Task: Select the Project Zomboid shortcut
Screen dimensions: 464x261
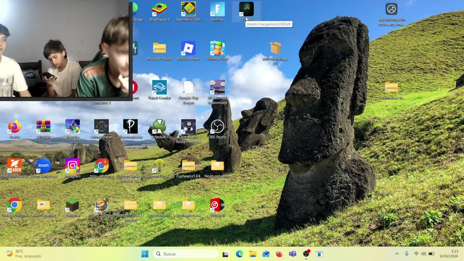Action: point(101,208)
